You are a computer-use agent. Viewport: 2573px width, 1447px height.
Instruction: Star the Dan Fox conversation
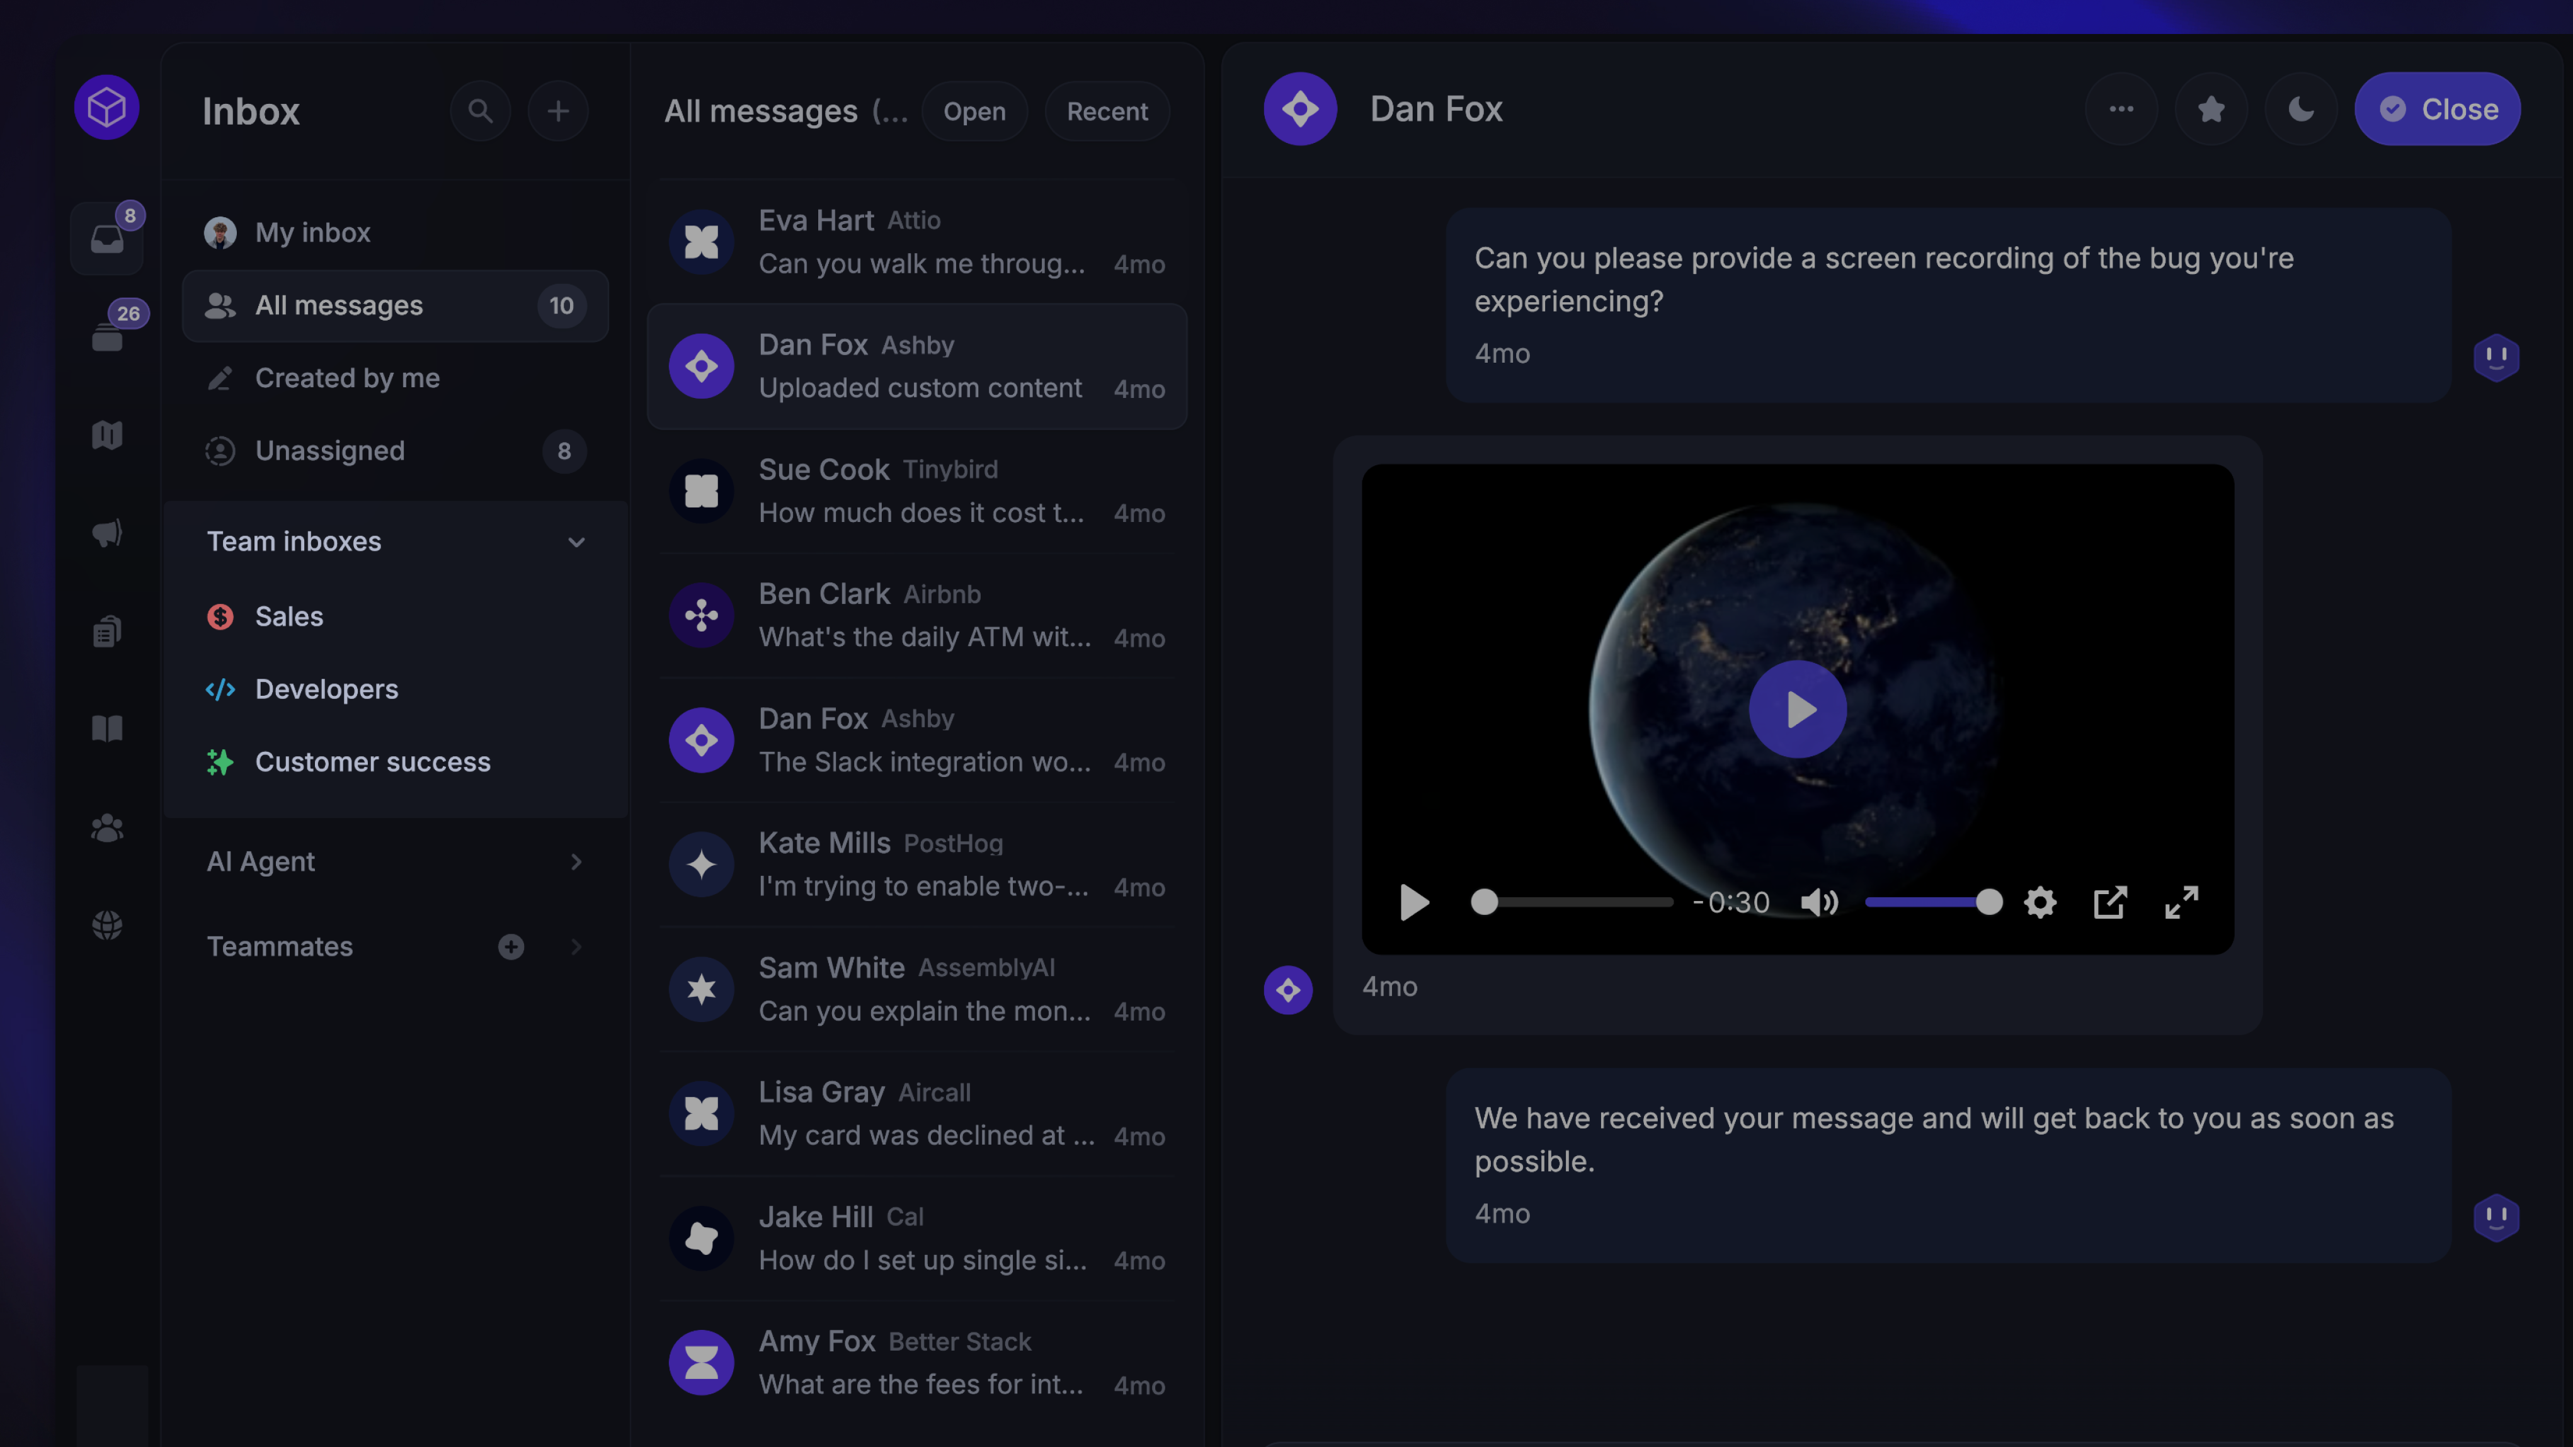2210,109
